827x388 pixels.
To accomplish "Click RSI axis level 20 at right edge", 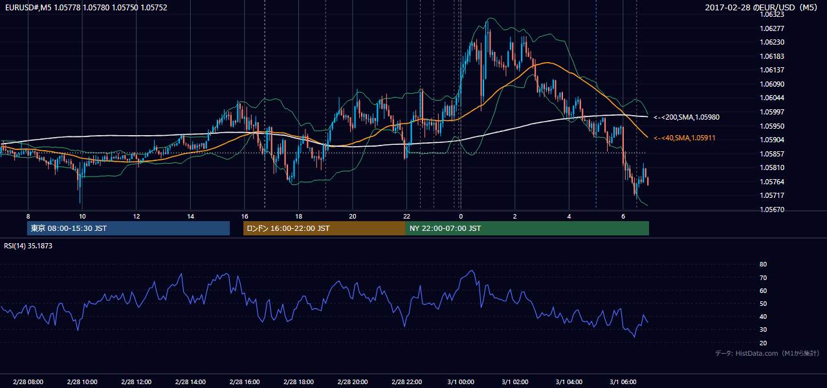I will (764, 343).
